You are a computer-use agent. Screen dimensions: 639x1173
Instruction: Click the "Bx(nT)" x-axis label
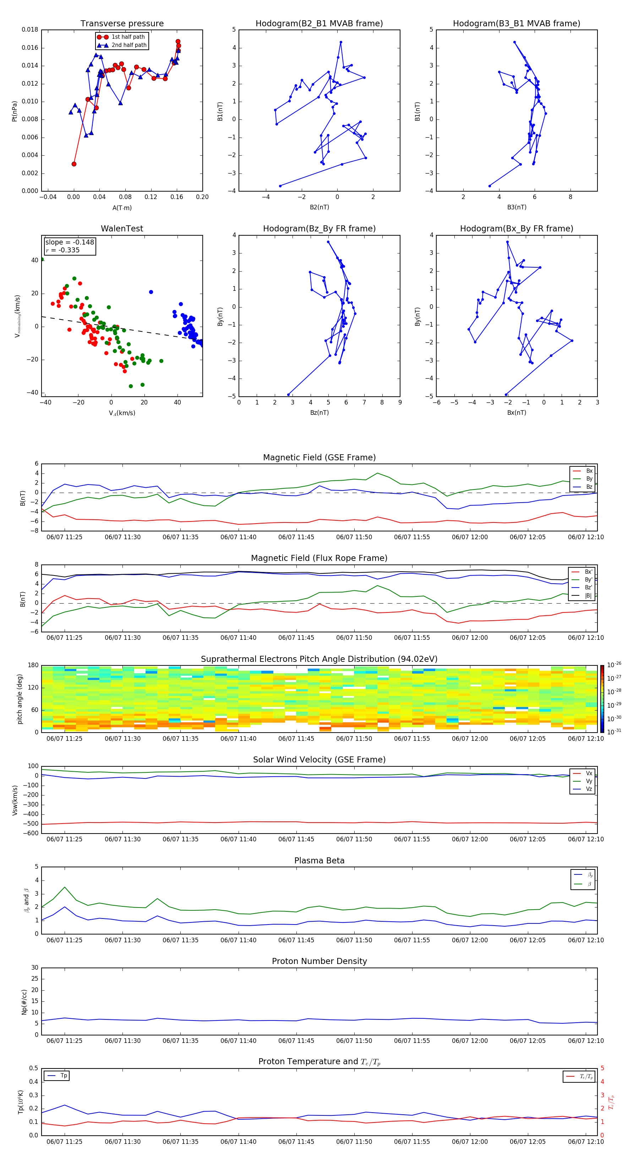[x=517, y=413]
